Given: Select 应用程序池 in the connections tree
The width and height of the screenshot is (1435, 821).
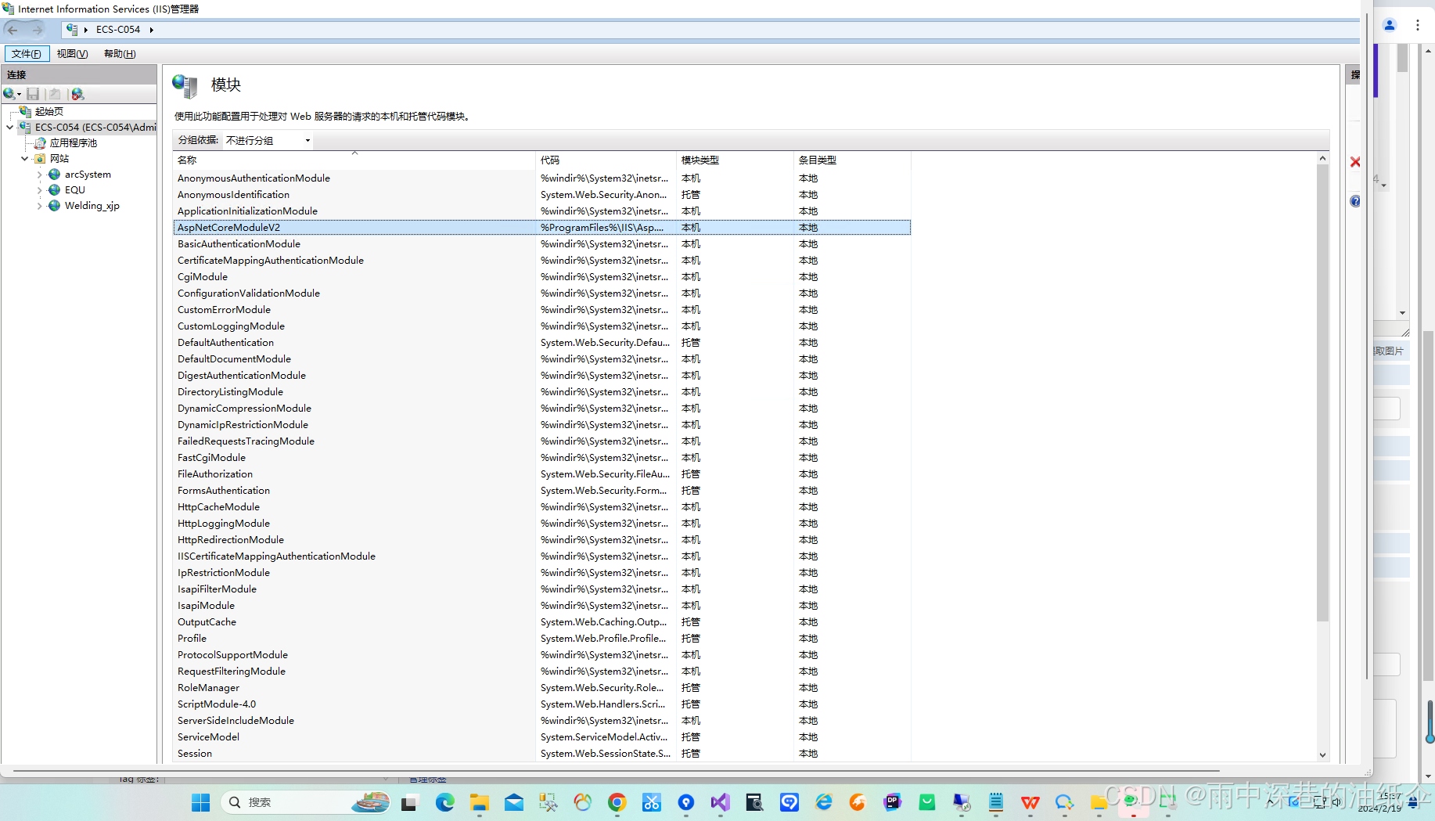Looking at the screenshot, I should tap(74, 142).
